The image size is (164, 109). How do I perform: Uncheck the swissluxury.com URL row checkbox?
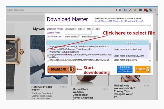[x=48, y=56]
